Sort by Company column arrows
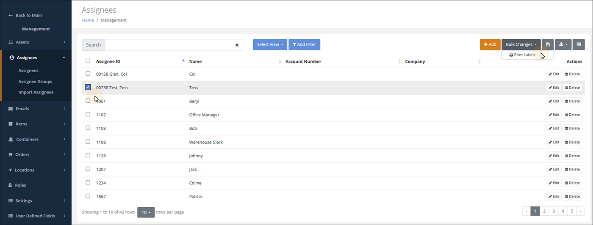593x225 pixels. pos(479,61)
